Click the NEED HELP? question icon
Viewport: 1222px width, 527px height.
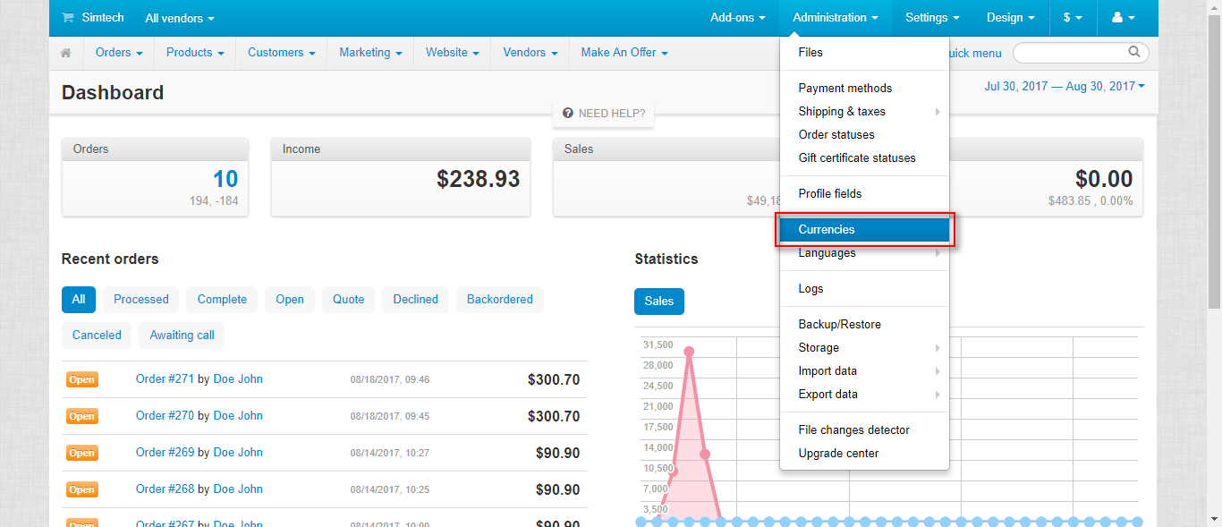point(568,114)
